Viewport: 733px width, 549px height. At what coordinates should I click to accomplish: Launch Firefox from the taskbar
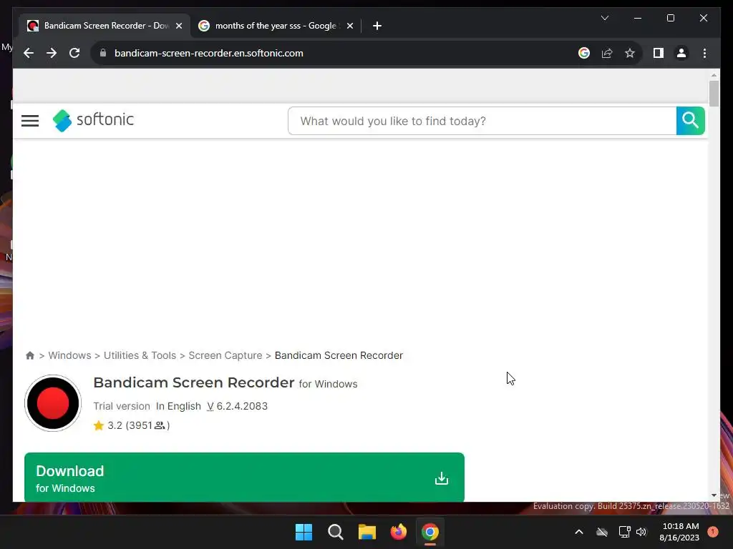(399, 532)
